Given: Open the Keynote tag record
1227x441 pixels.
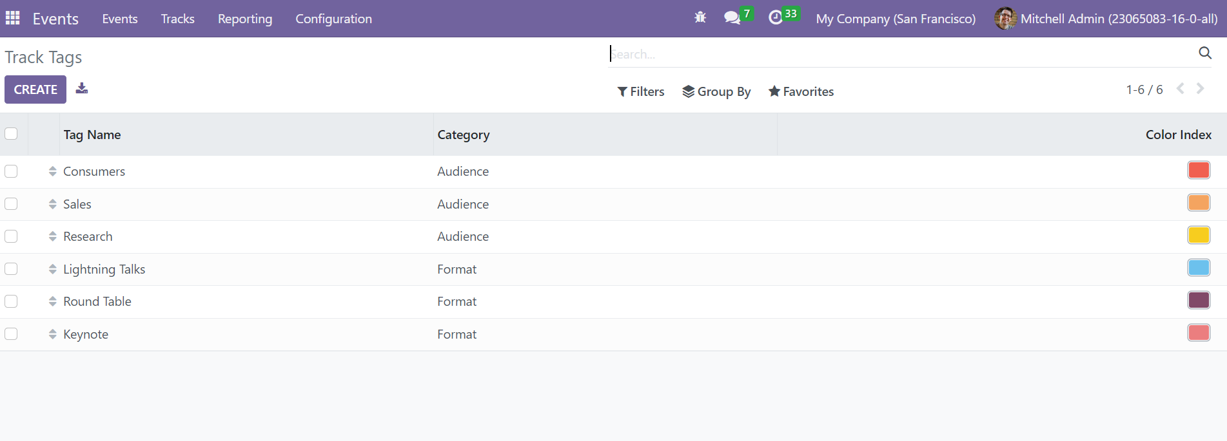Looking at the screenshot, I should 86,334.
